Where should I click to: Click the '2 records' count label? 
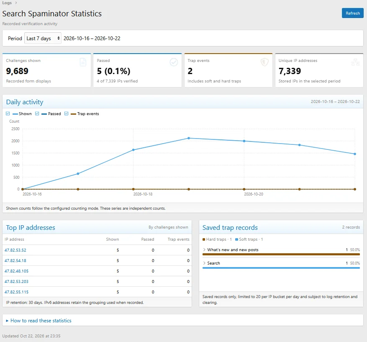351,227
